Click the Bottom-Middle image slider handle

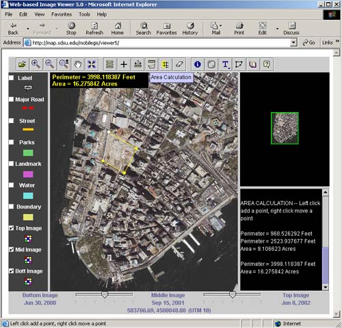pos(105,295)
